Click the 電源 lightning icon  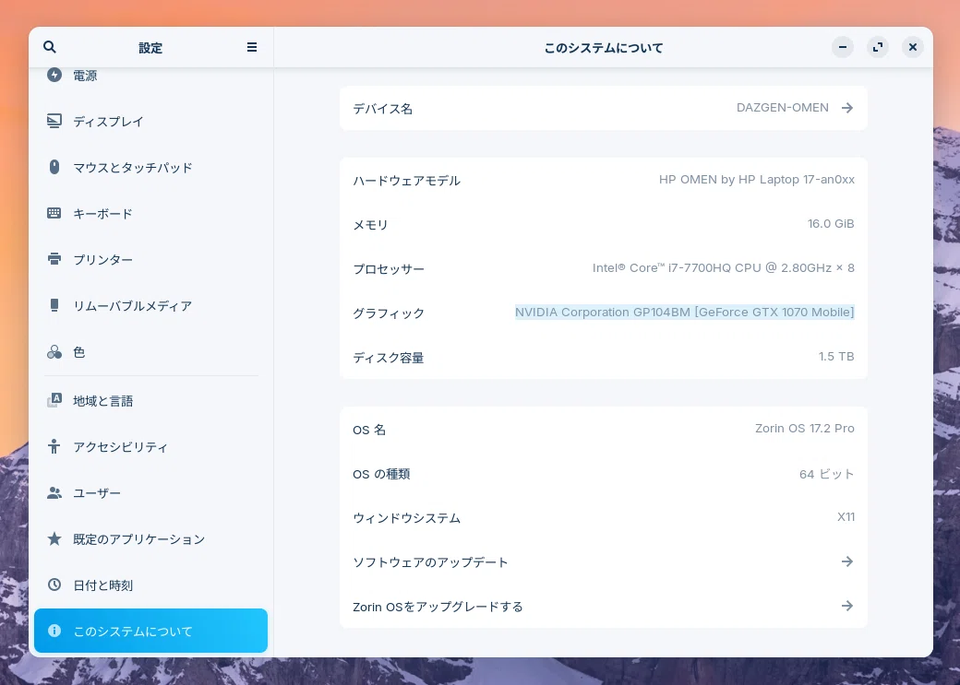54,75
